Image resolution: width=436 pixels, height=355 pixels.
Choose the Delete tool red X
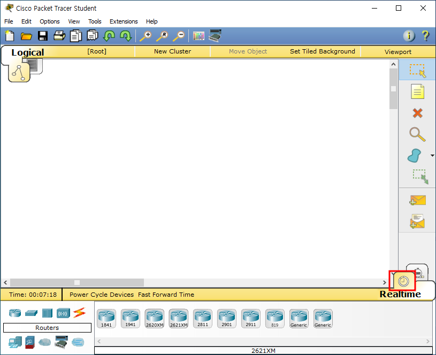tap(417, 113)
